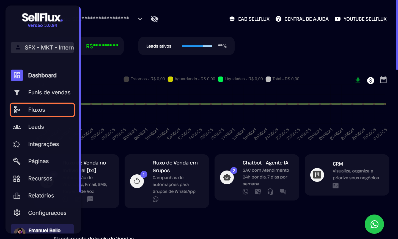Click the EAD SellFlux graduation cap icon
The image size is (398, 239).
232,19
